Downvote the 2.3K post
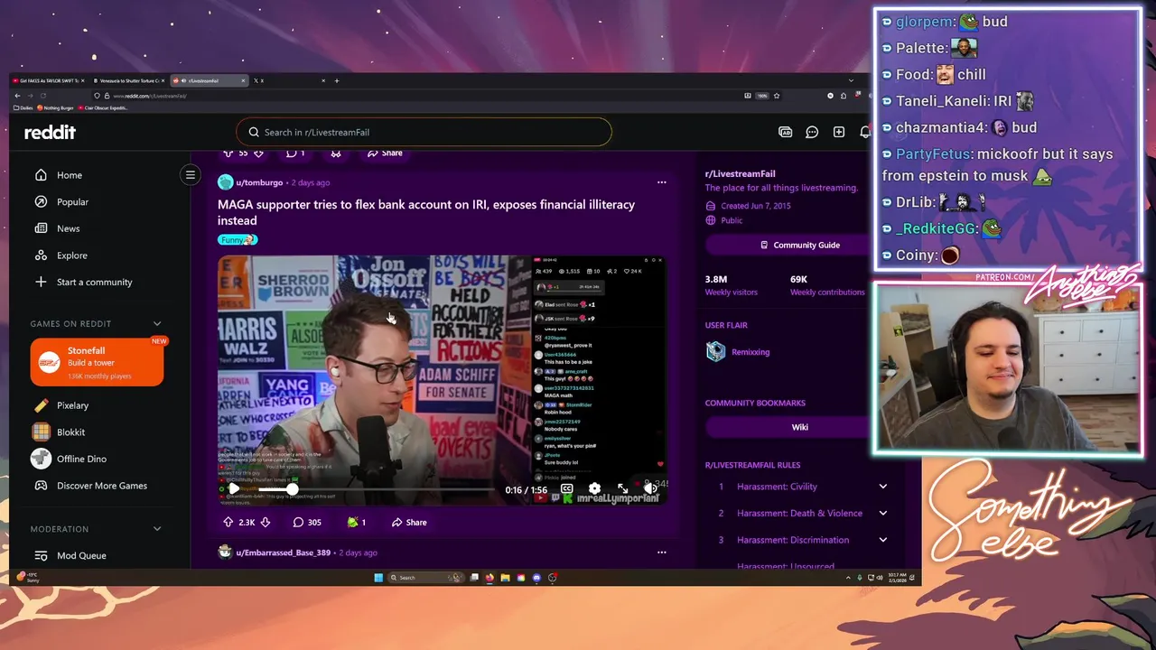Screen dimensions: 1156x650 pyautogui.click(x=266, y=522)
